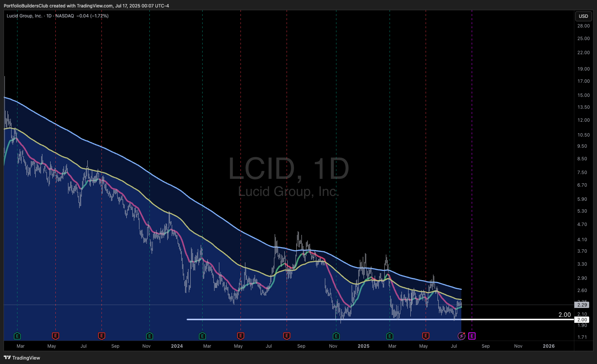The image size is (597, 364).
Task: Click the 5.90 price axis label
Action: coord(582,199)
